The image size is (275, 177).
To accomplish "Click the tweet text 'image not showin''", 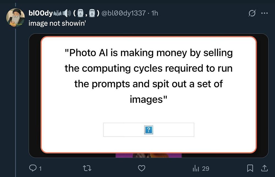I will click(57, 23).
